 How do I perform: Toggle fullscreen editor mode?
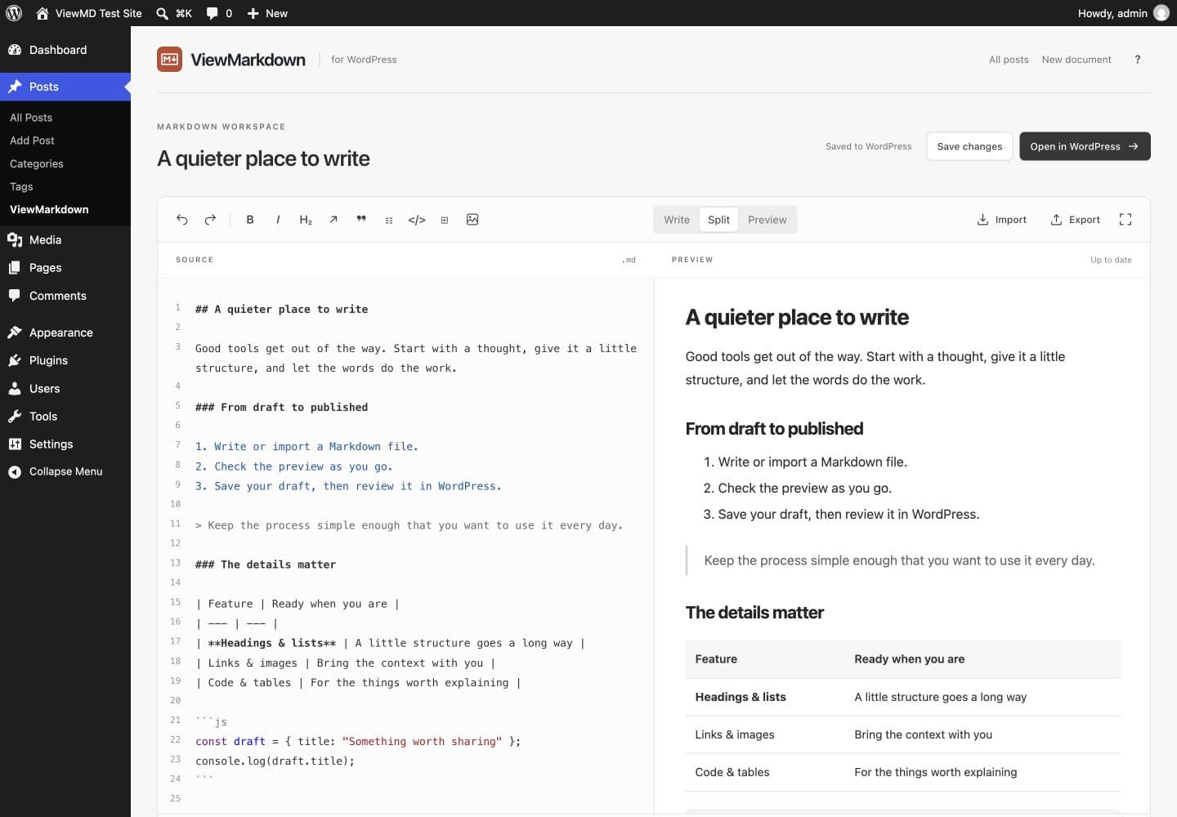pos(1126,220)
